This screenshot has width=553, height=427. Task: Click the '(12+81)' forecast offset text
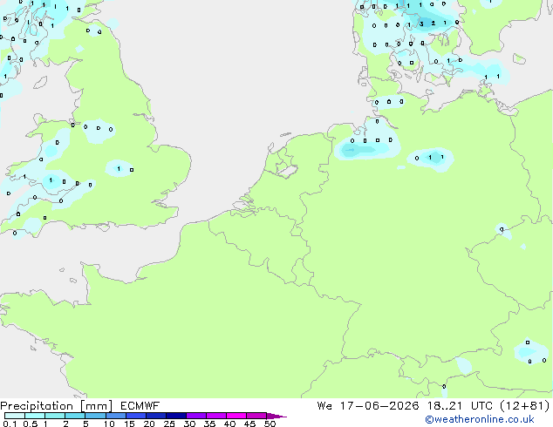coord(525,406)
